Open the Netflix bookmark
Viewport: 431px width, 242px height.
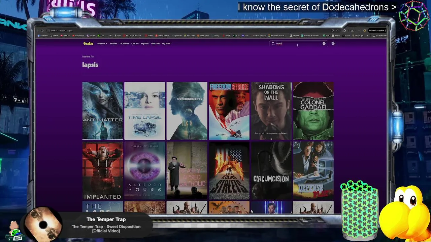tap(227, 36)
